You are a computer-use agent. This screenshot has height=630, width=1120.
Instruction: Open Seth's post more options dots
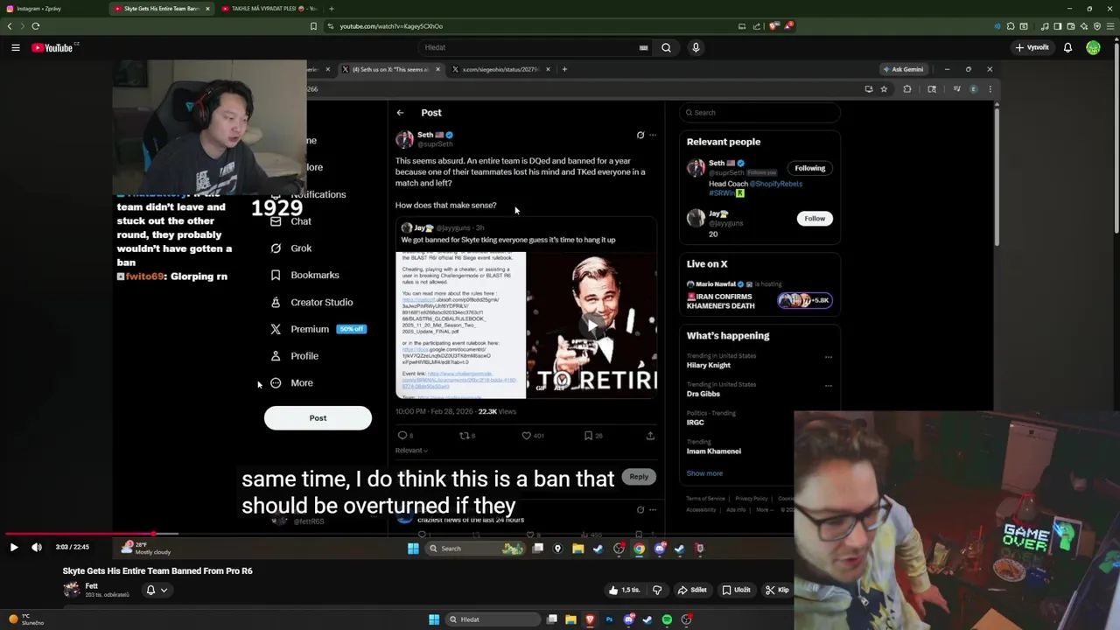tap(653, 136)
